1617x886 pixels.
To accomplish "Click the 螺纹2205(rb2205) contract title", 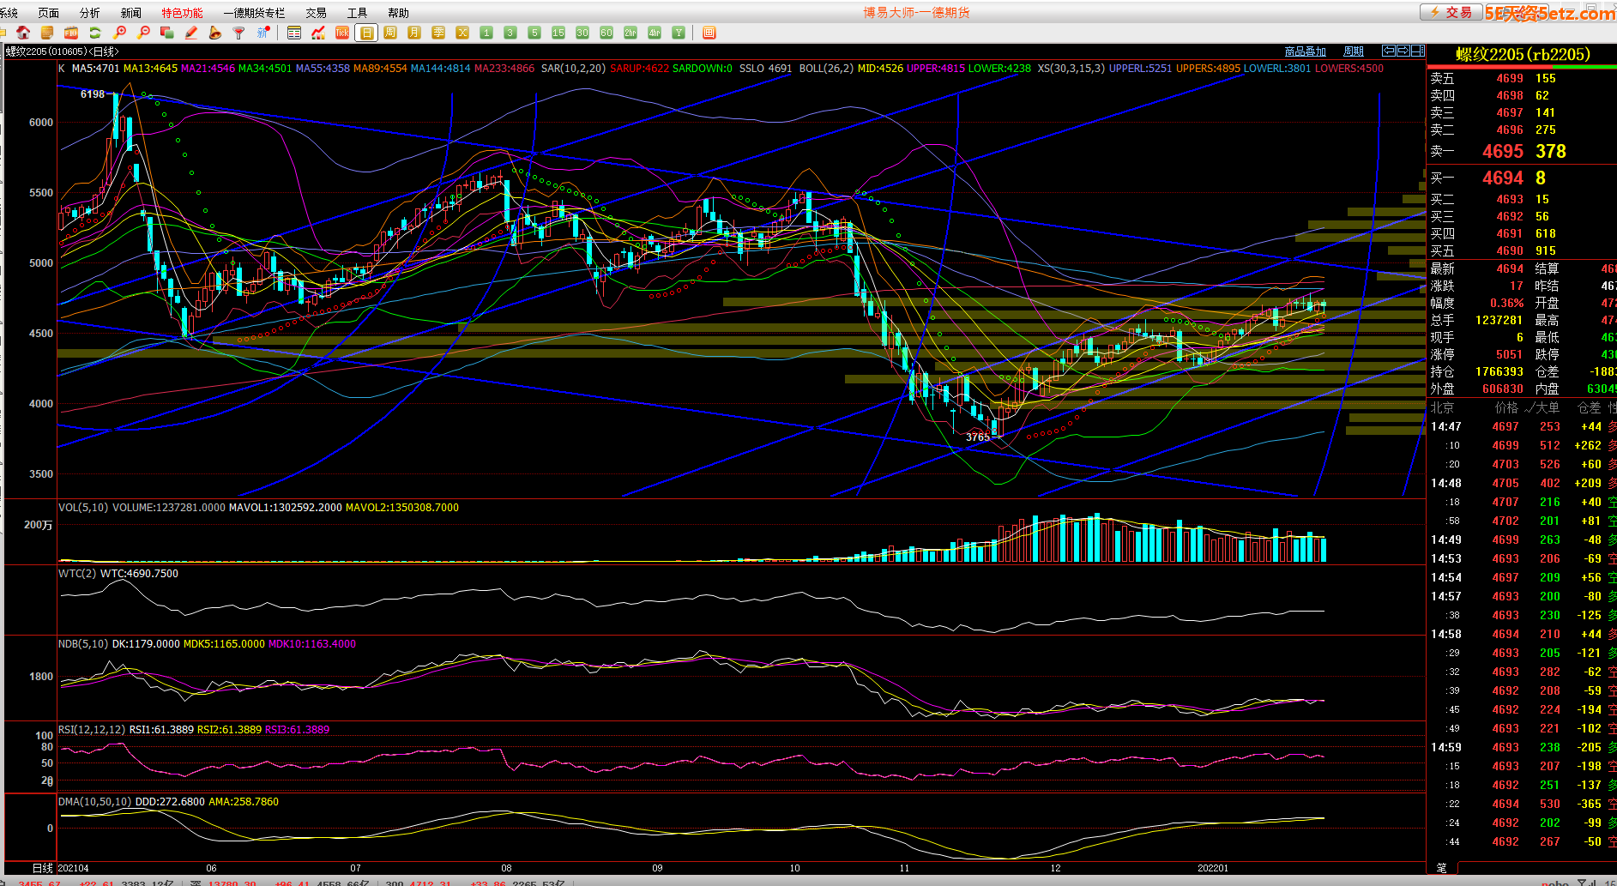I will point(1522,55).
